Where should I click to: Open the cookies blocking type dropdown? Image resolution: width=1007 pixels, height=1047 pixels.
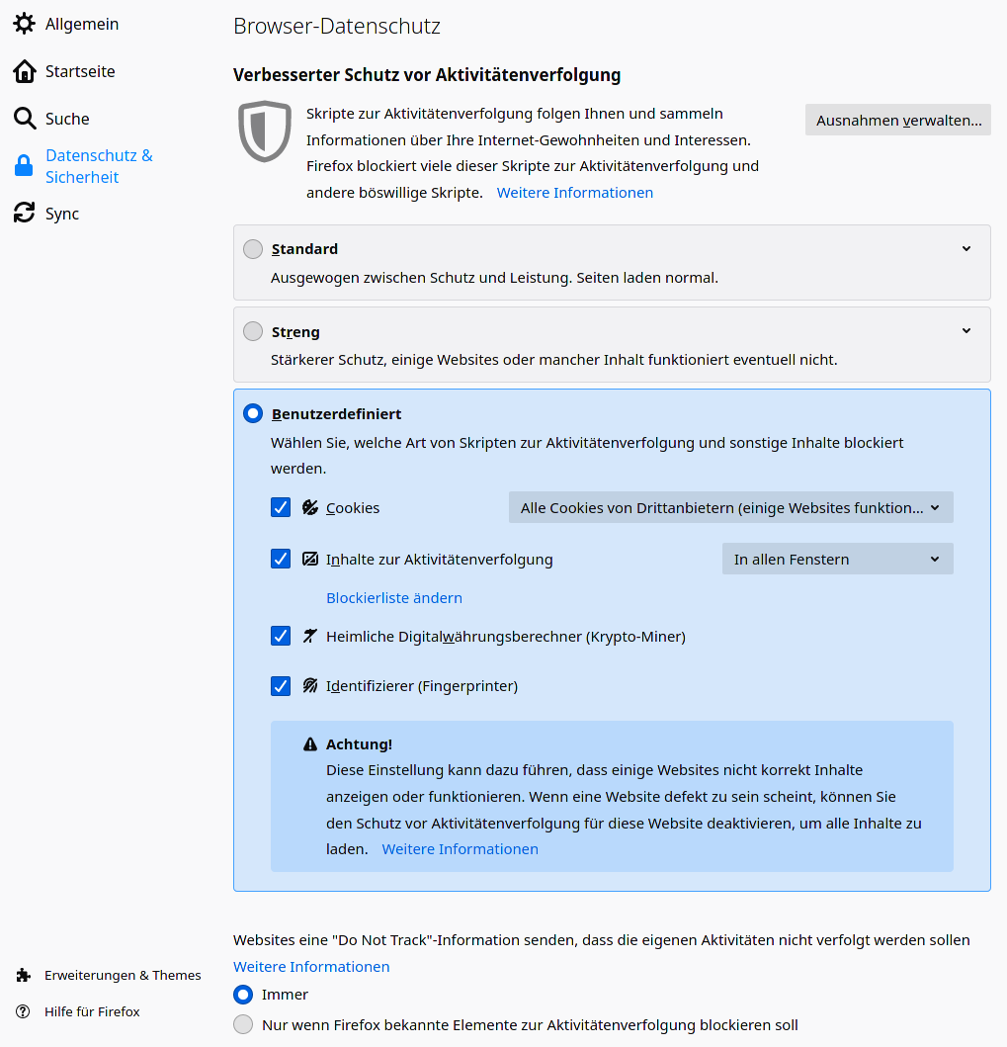[730, 508]
